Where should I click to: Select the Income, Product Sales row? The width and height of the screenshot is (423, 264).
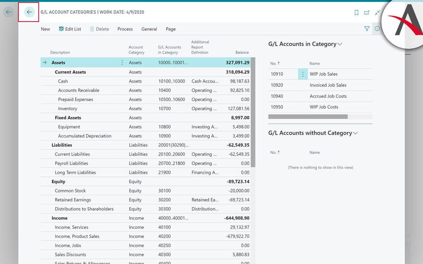coord(145,237)
